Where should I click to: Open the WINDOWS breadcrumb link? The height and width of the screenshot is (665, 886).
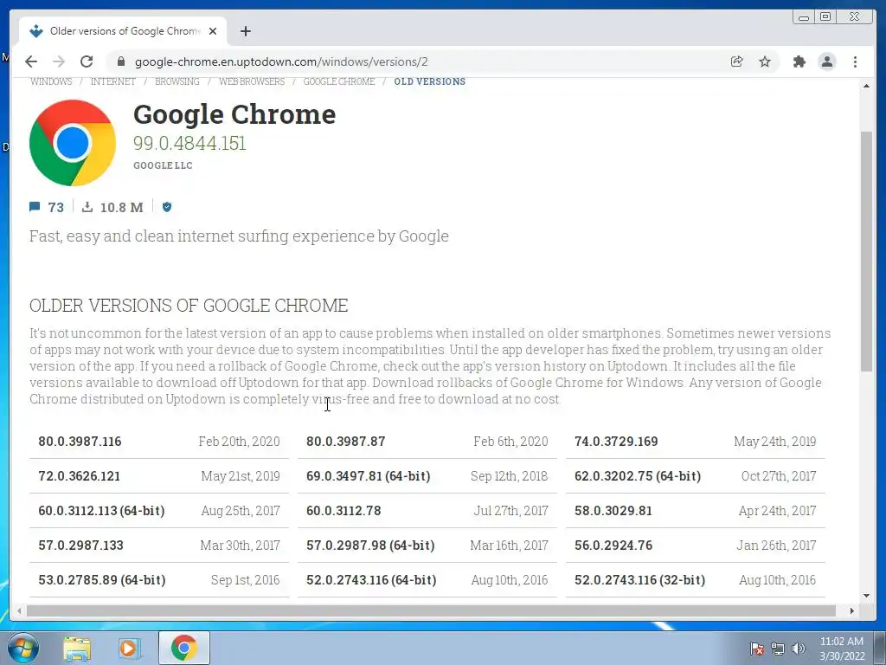51,81
